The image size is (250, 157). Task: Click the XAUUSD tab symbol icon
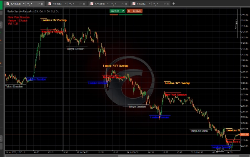[7, 4]
